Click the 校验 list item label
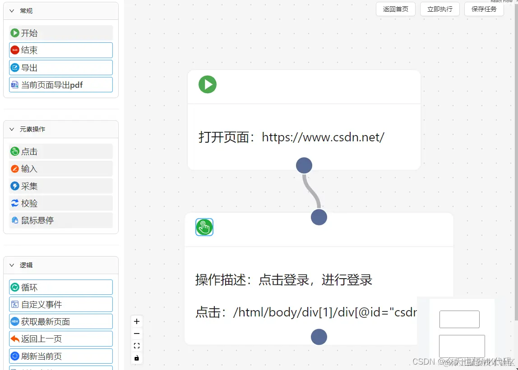 pos(29,203)
